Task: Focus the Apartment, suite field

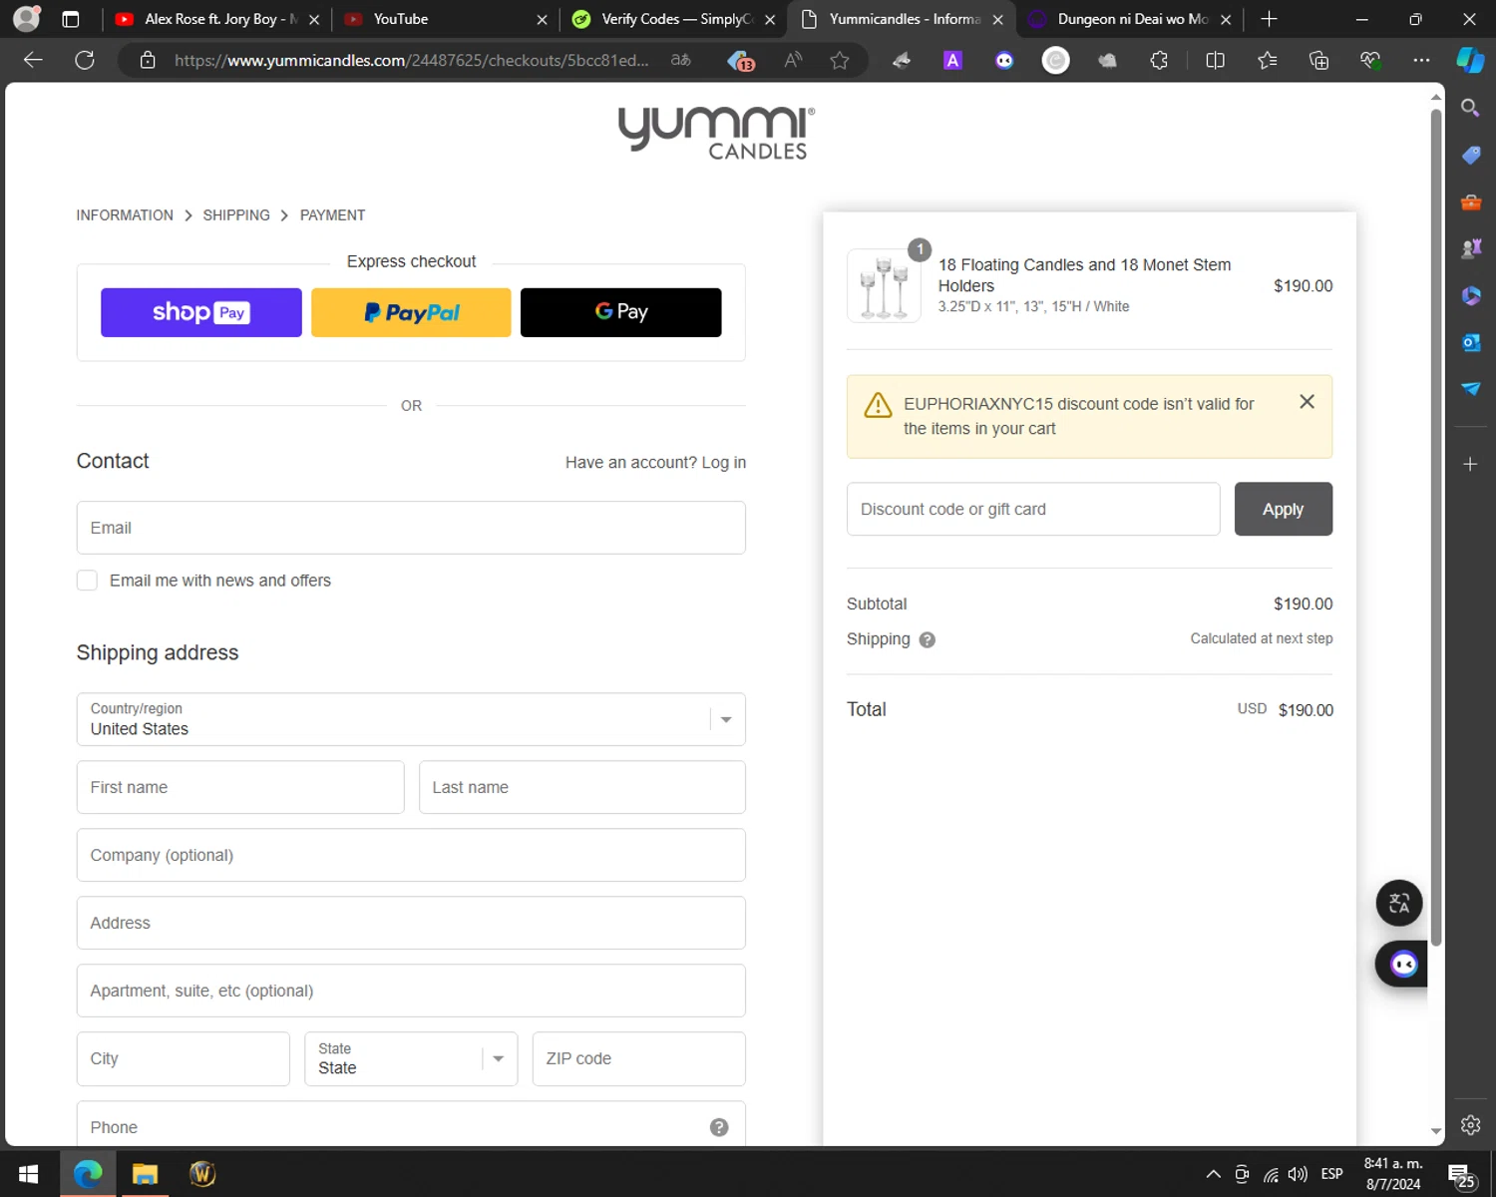Action: pyautogui.click(x=411, y=991)
